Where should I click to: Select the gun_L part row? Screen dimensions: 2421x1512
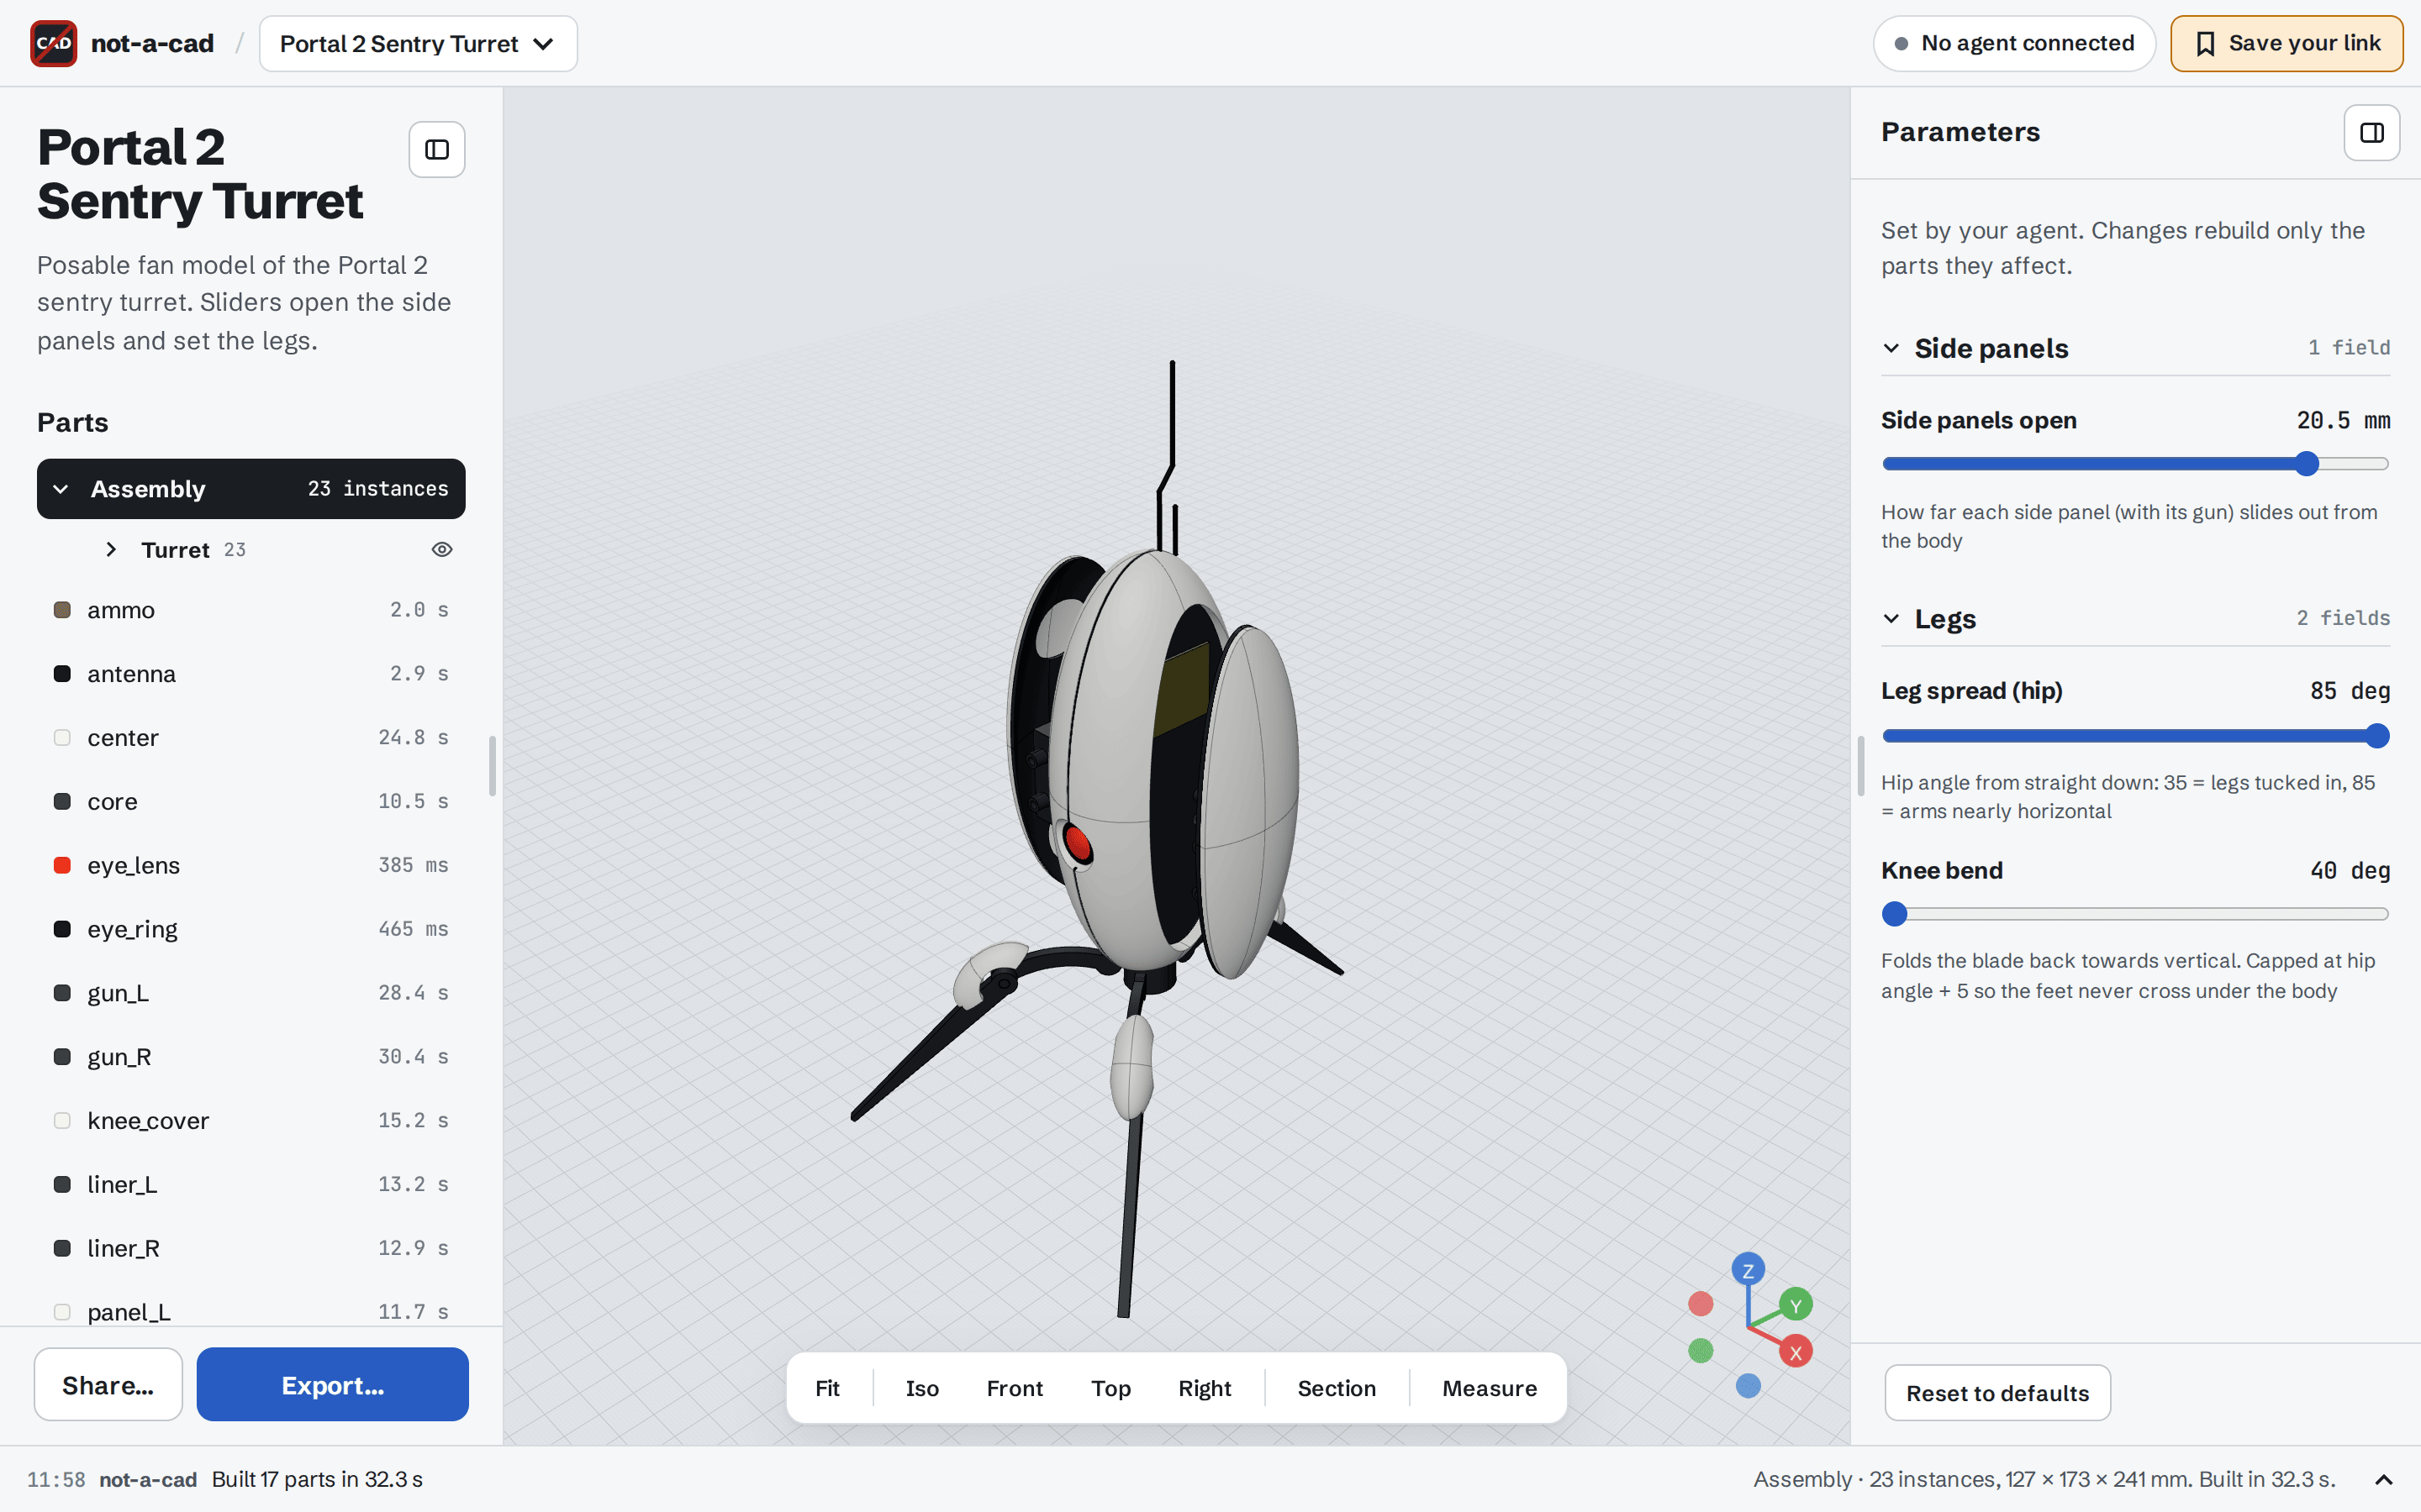click(x=251, y=993)
